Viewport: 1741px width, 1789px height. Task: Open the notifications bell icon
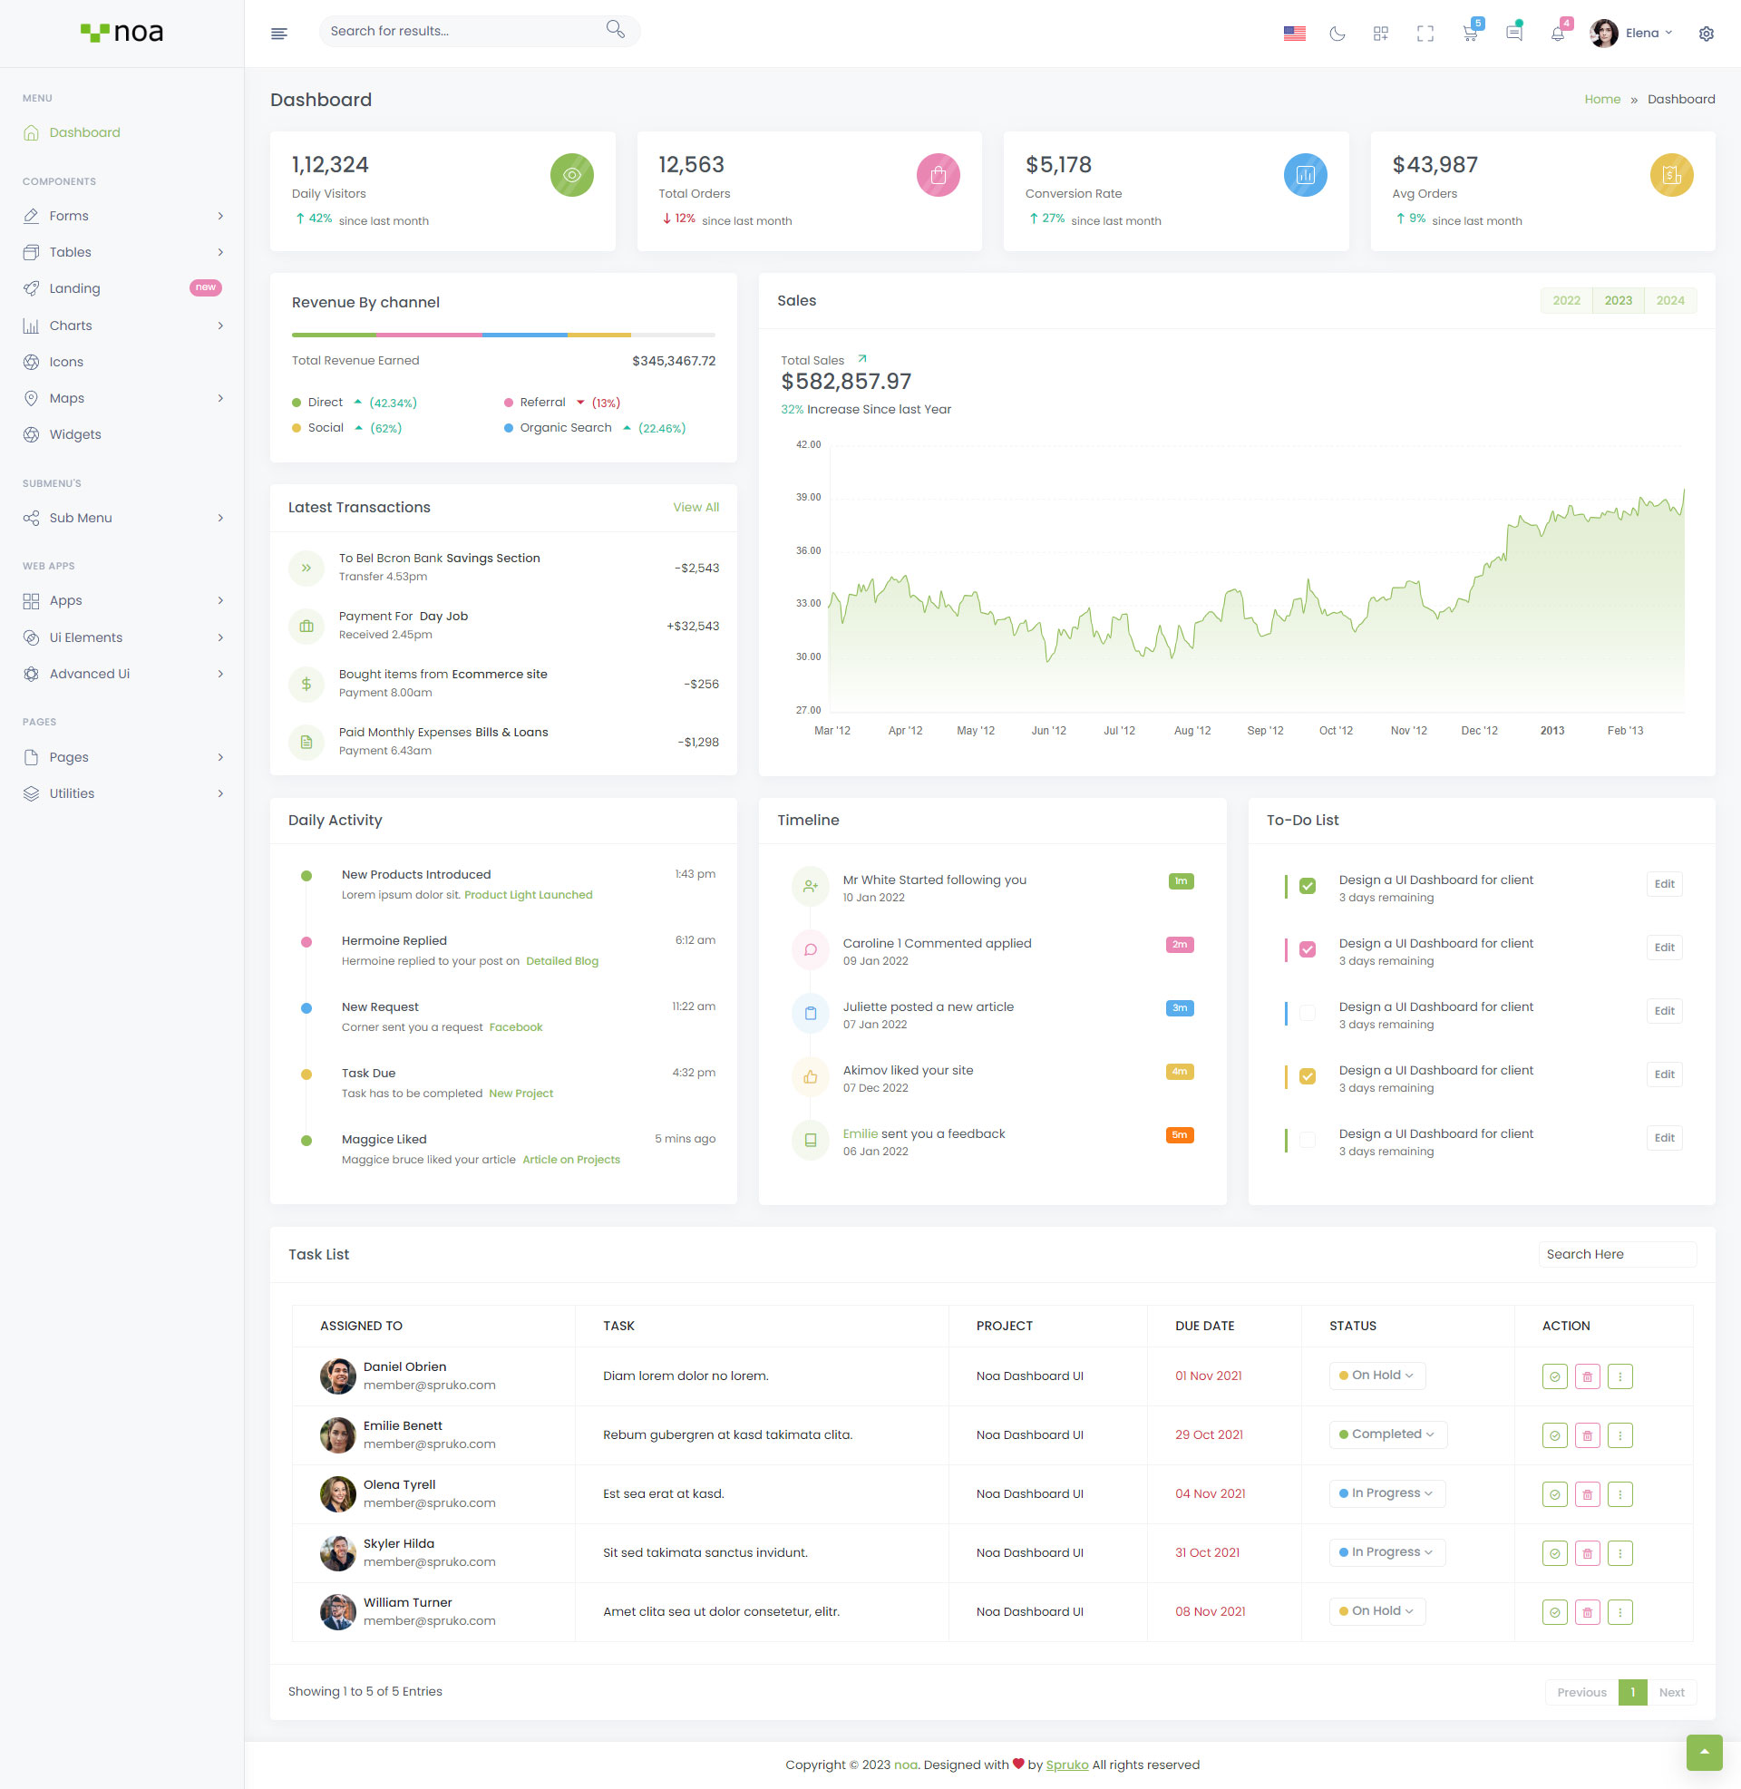[x=1557, y=34]
